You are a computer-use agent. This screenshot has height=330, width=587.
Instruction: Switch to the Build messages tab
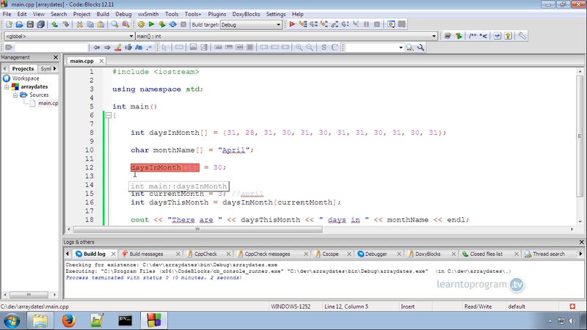pos(145,254)
